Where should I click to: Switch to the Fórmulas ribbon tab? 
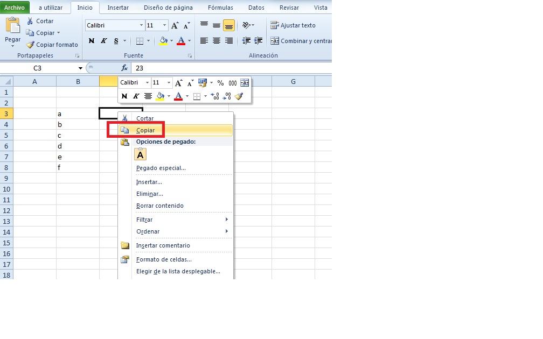(x=220, y=8)
